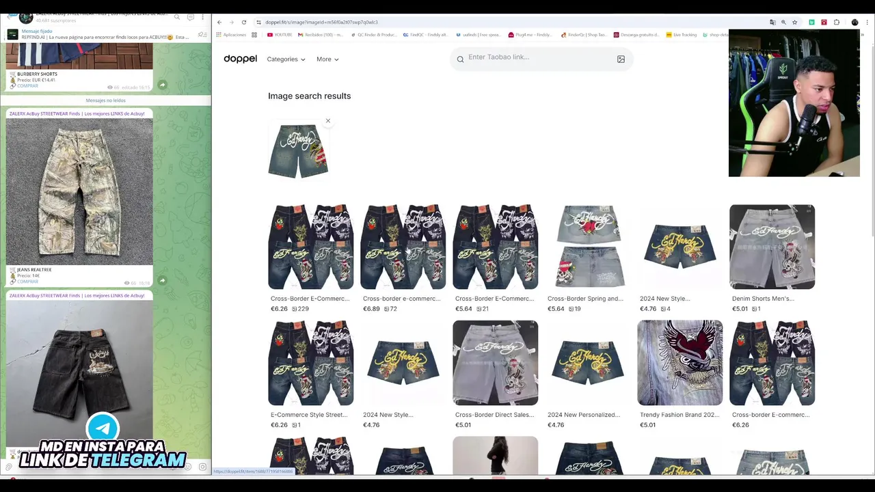Screen dimensions: 875x492
Task: Open the uufinds bookmark
Action: coord(479,35)
